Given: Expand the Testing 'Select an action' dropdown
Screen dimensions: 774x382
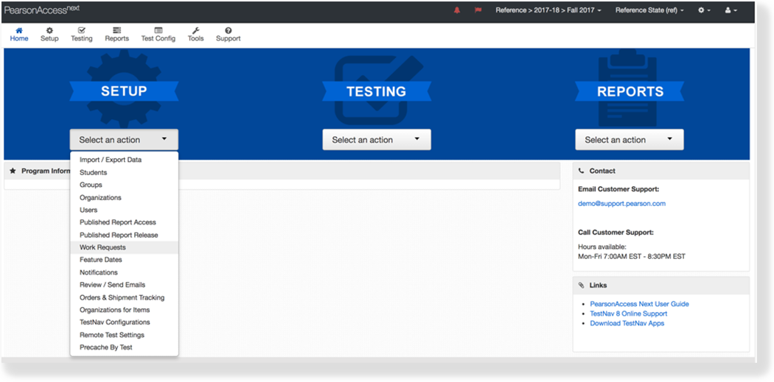Looking at the screenshot, I should (376, 140).
